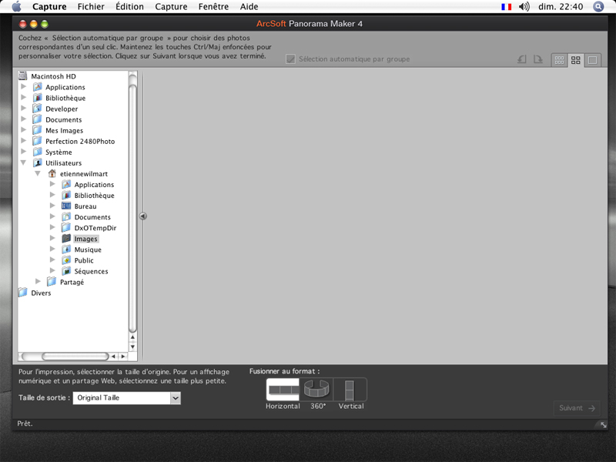Click the Bureau folder icon

66,206
